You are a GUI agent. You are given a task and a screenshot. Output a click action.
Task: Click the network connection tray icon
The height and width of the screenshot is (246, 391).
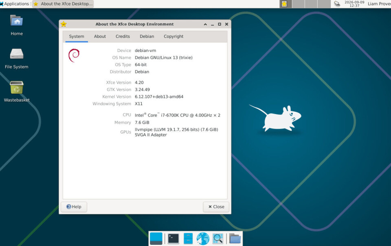coord(337,4)
